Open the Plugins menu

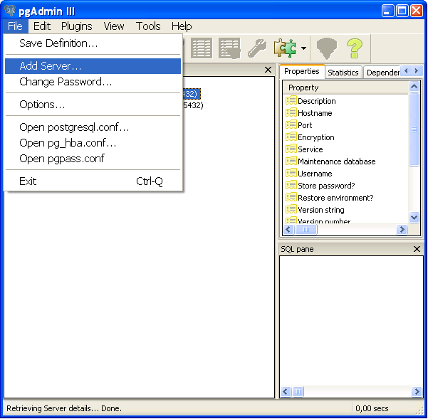coord(76,26)
